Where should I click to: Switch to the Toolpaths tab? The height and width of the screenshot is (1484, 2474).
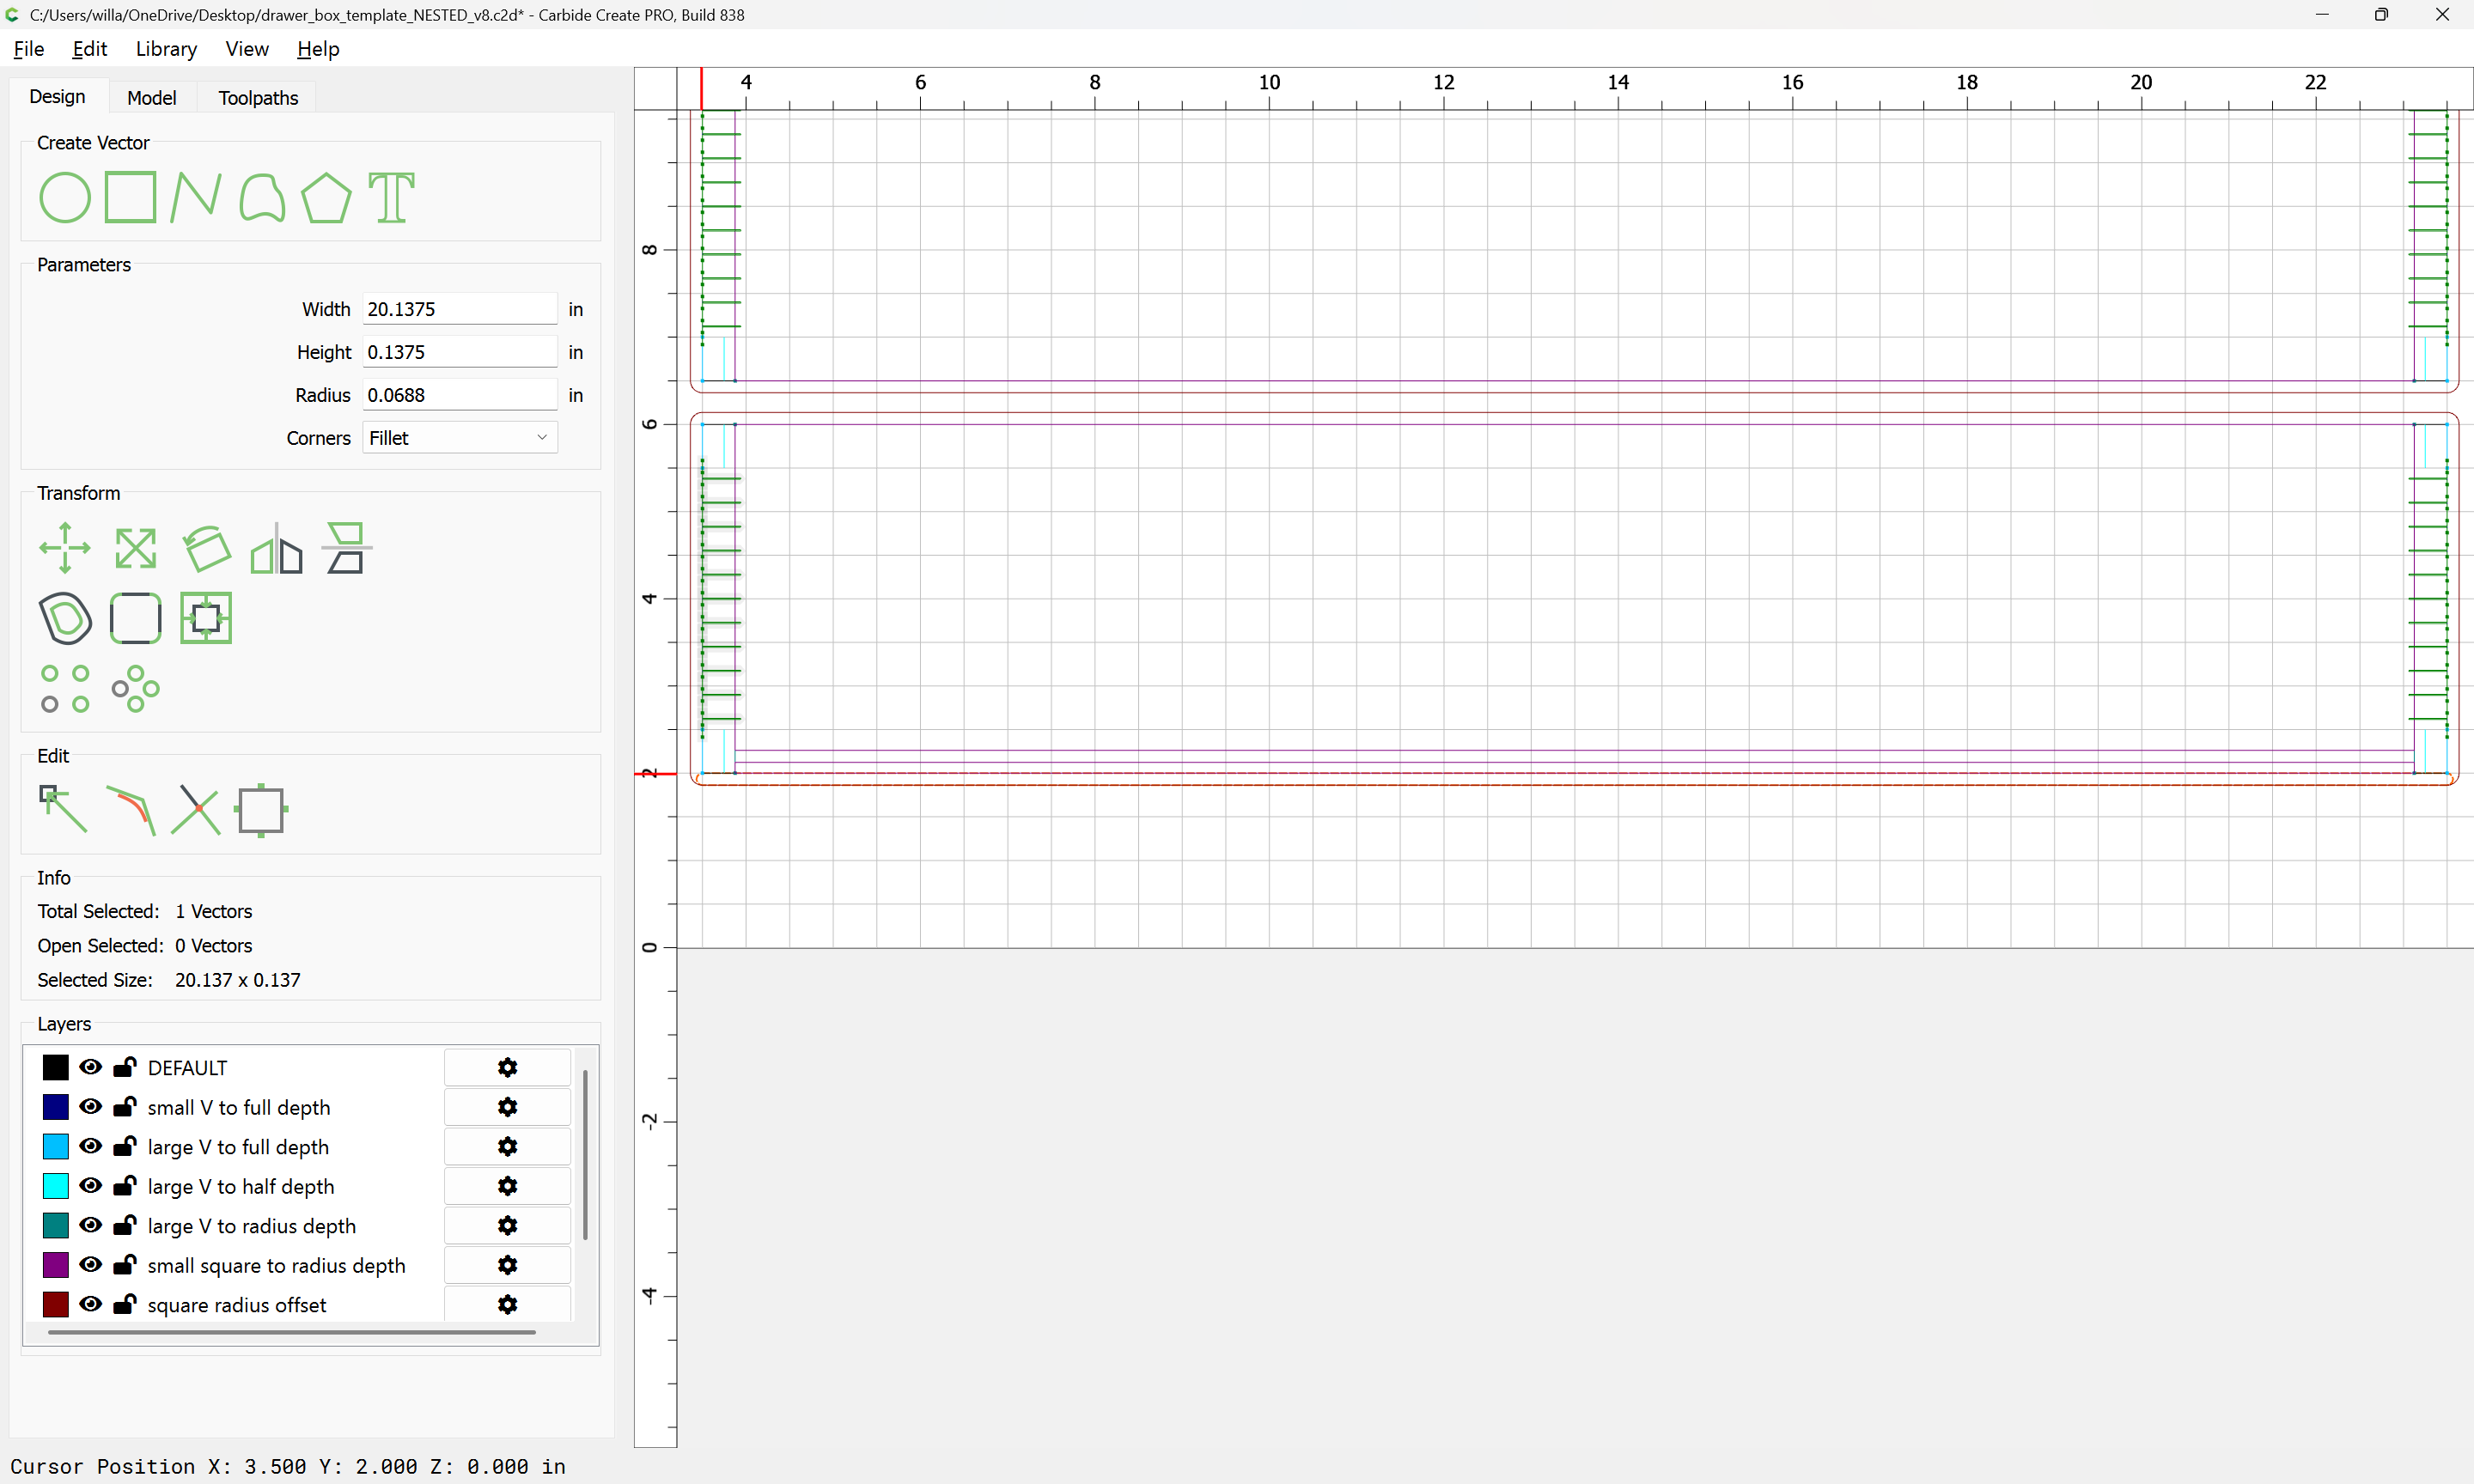(x=258, y=98)
